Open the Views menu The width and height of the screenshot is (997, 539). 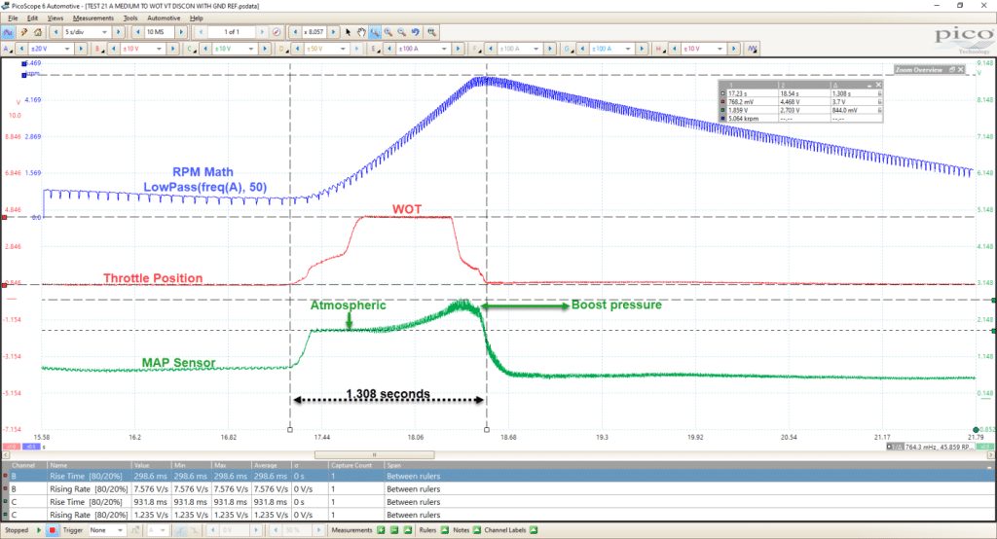[x=55, y=18]
